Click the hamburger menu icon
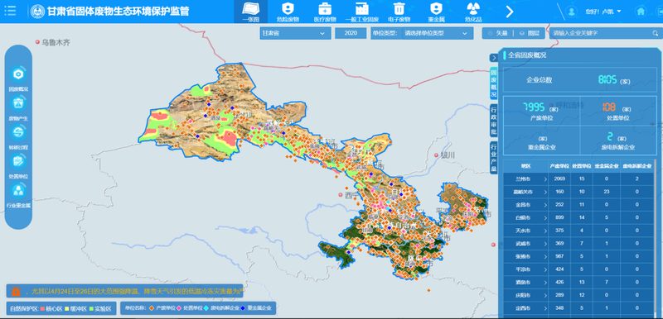This screenshot has height=319, width=663. click(x=10, y=11)
